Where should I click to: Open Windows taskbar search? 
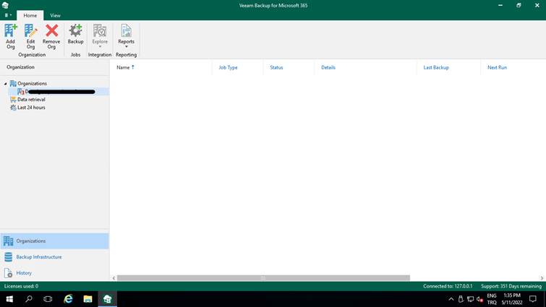pos(29,299)
